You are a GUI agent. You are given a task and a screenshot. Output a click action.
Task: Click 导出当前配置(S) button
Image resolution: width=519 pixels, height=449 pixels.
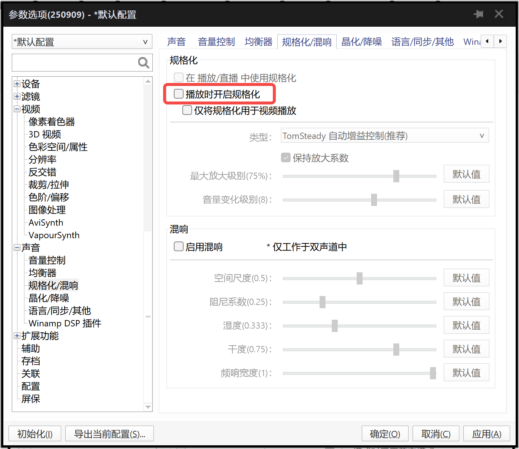point(109,433)
